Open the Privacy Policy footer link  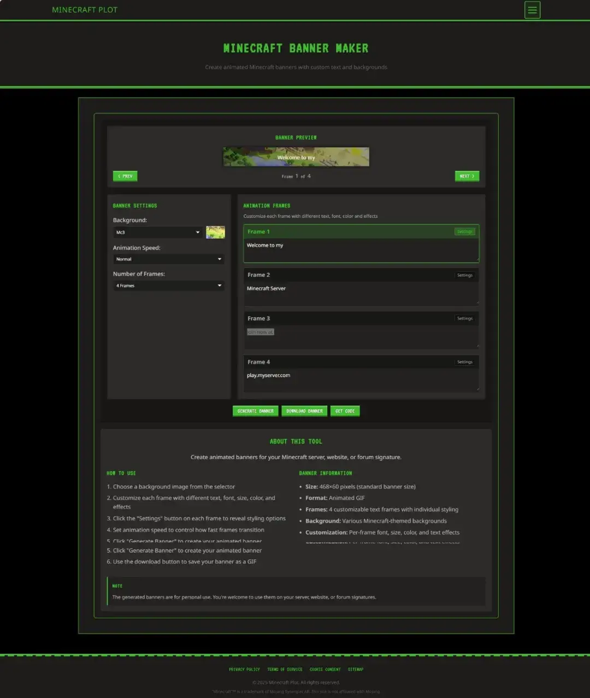tap(244, 669)
